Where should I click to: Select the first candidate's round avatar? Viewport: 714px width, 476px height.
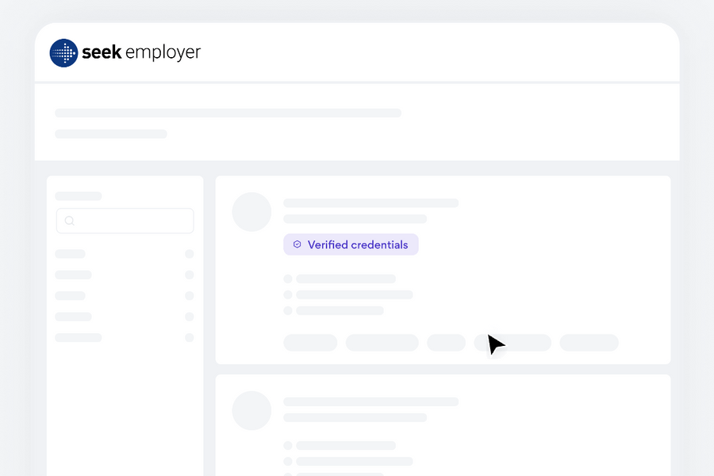[251, 212]
